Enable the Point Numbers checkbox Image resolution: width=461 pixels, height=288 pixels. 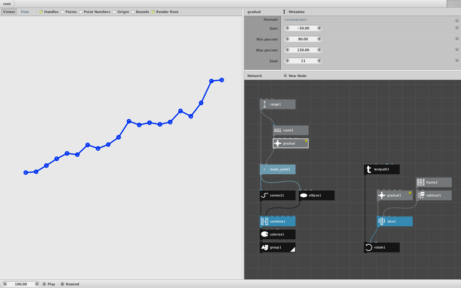(x=81, y=12)
